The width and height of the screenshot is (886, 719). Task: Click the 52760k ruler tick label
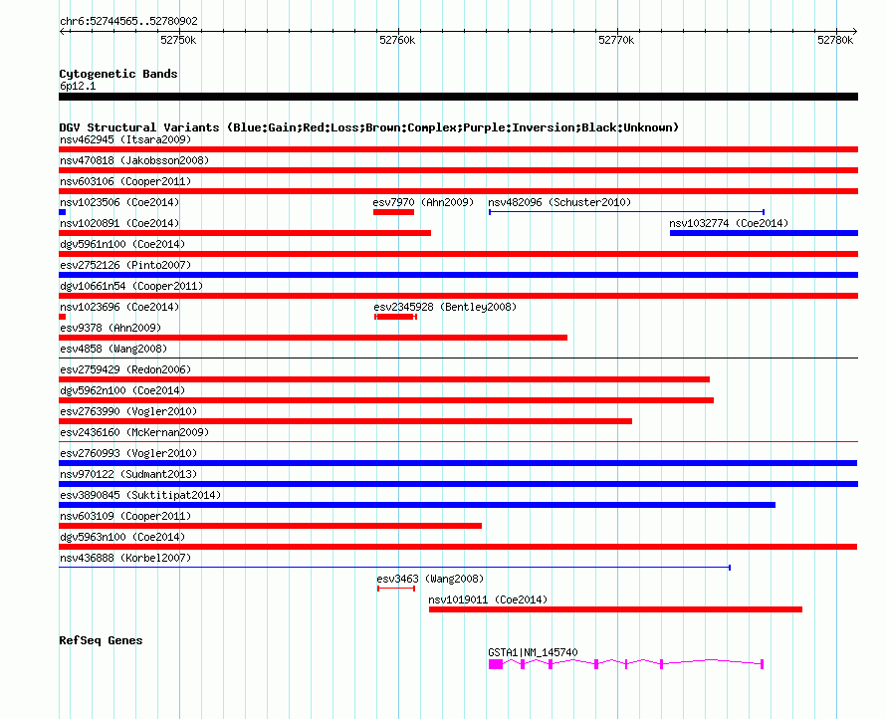(397, 40)
